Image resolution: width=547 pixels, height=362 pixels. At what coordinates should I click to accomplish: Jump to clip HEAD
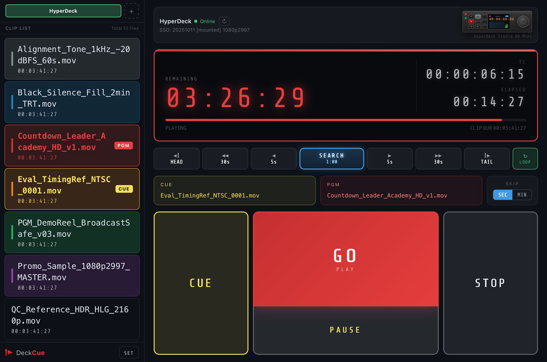pyautogui.click(x=176, y=159)
